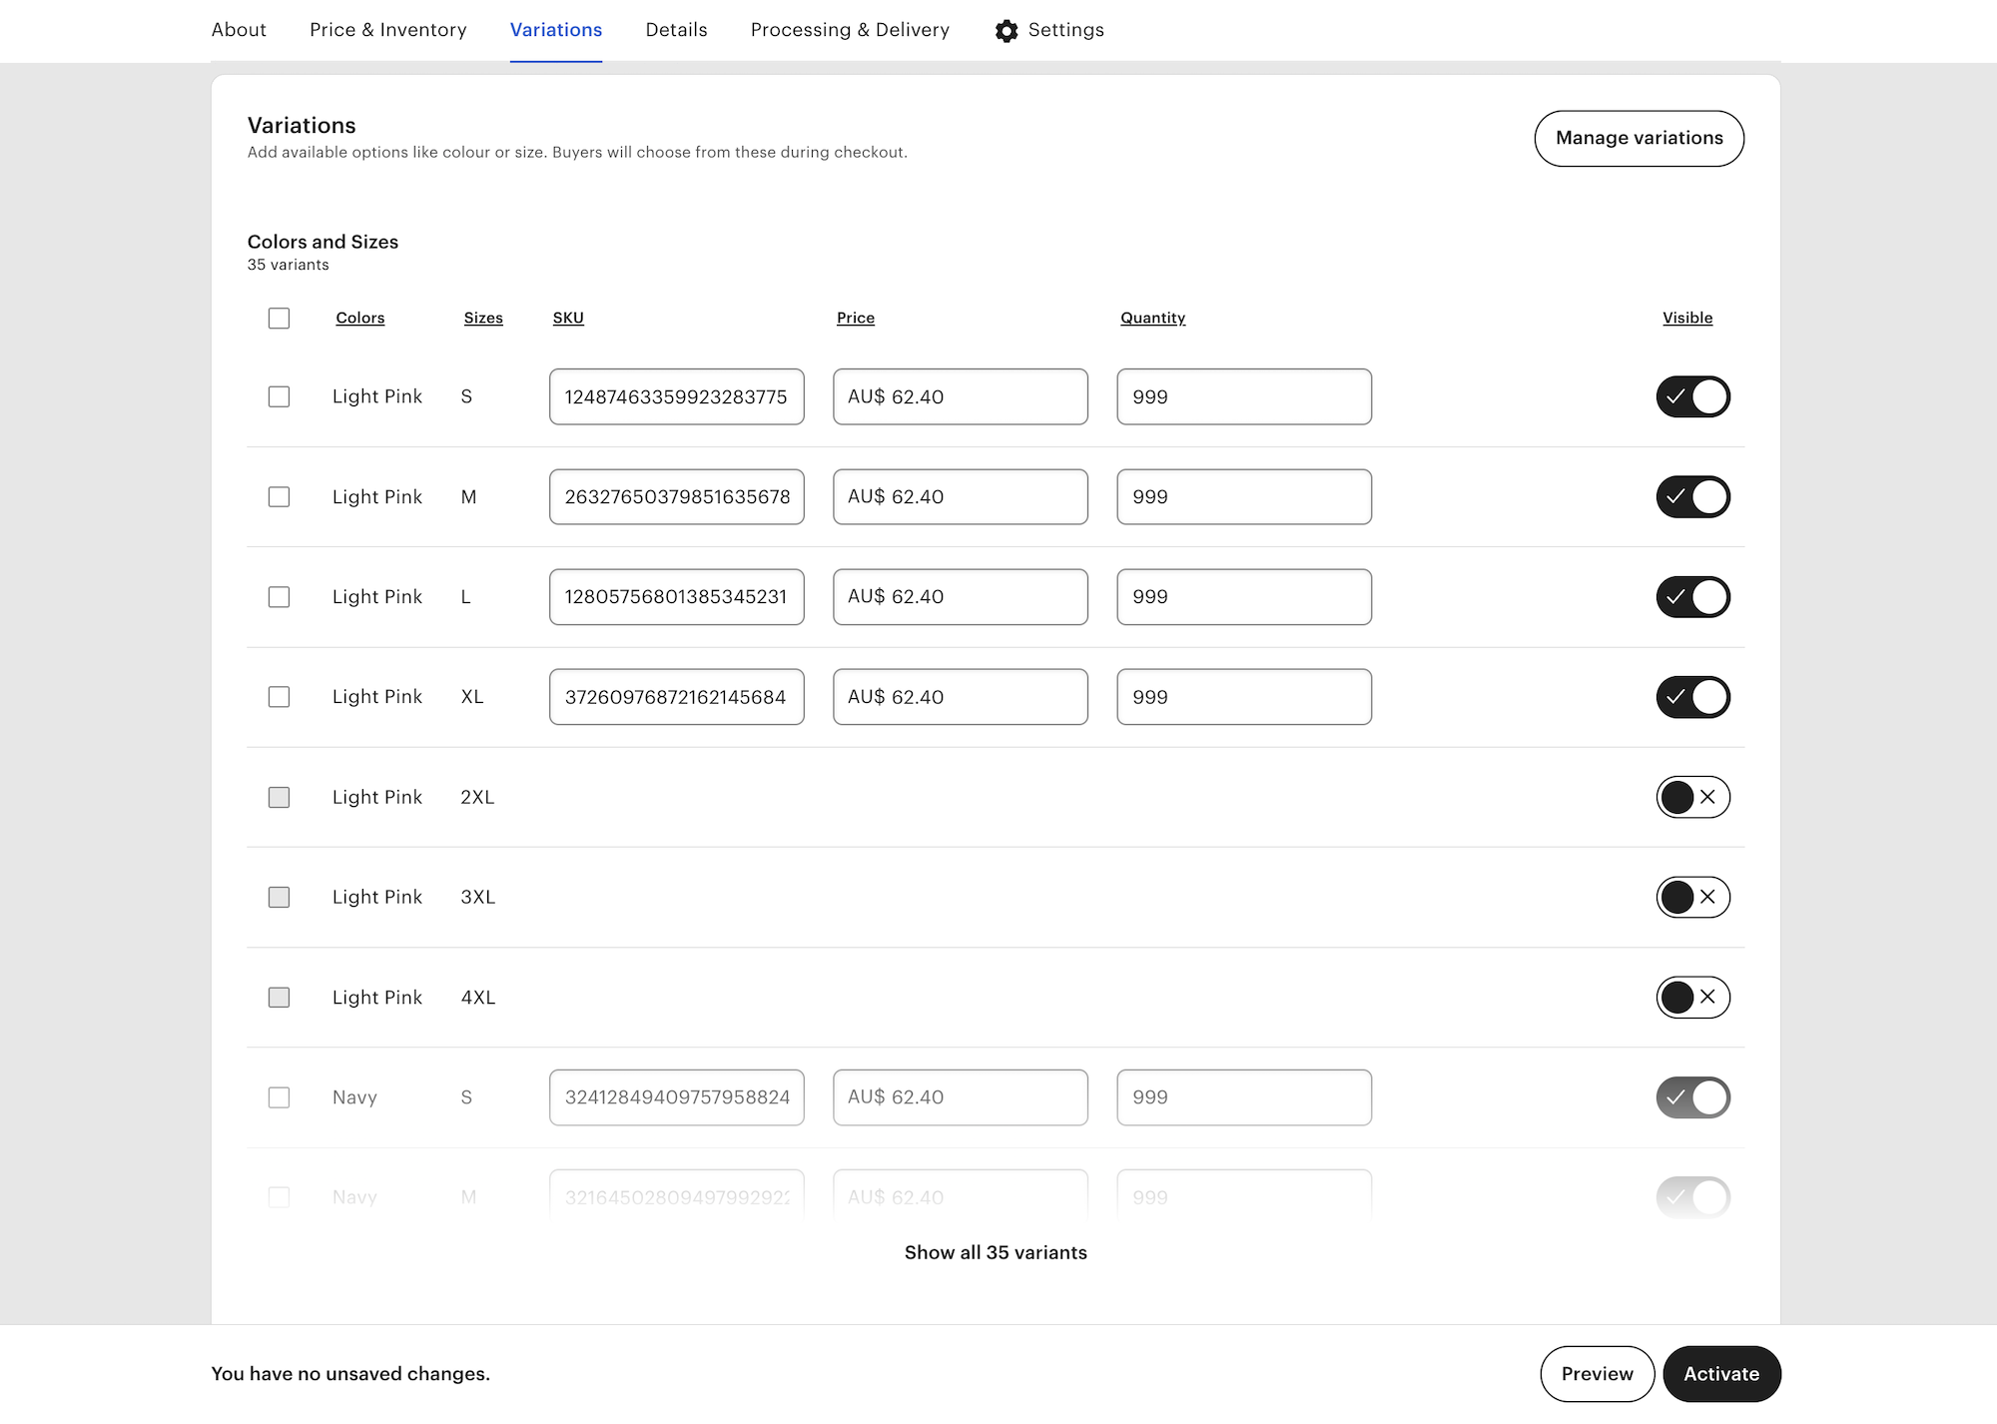Edit the price for Light Pink S

(960, 396)
